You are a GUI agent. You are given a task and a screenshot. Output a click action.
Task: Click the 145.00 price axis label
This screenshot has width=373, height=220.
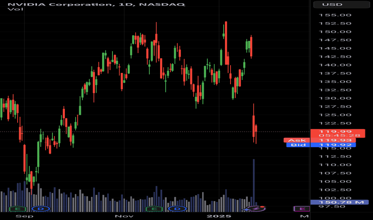coord(335,48)
